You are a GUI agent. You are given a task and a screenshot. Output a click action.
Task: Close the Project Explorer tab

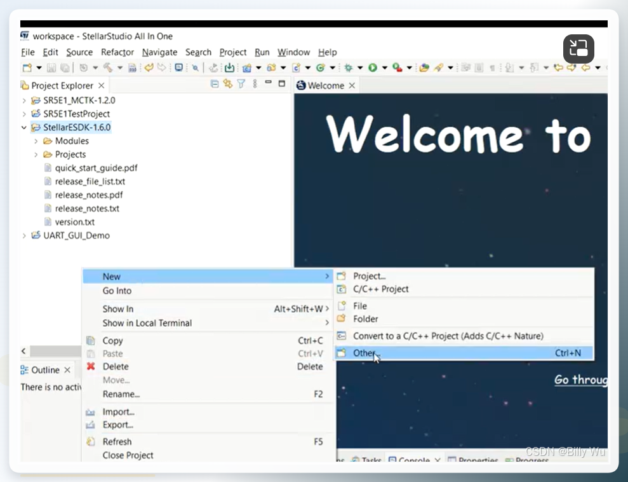102,85
